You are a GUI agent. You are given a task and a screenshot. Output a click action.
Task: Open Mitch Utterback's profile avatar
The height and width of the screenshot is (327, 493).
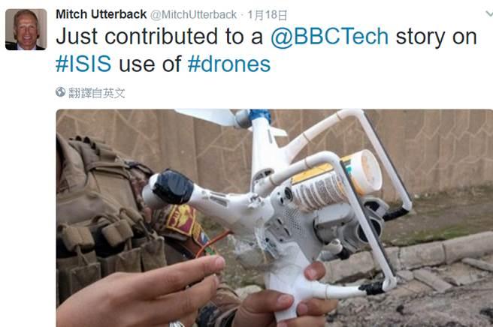pos(26,29)
